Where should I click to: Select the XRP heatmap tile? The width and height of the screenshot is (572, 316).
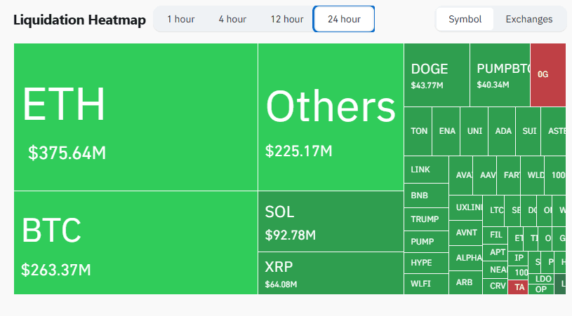tap(331, 273)
